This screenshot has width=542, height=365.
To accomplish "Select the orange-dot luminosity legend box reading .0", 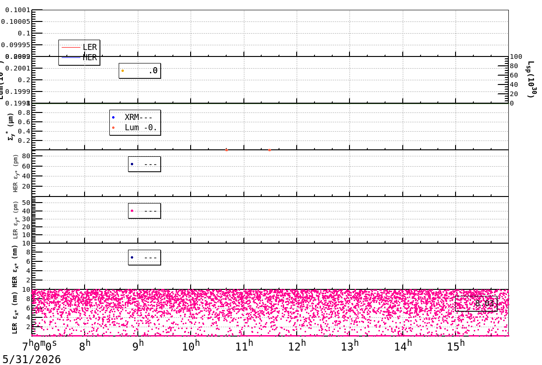I will pyautogui.click(x=140, y=71).
